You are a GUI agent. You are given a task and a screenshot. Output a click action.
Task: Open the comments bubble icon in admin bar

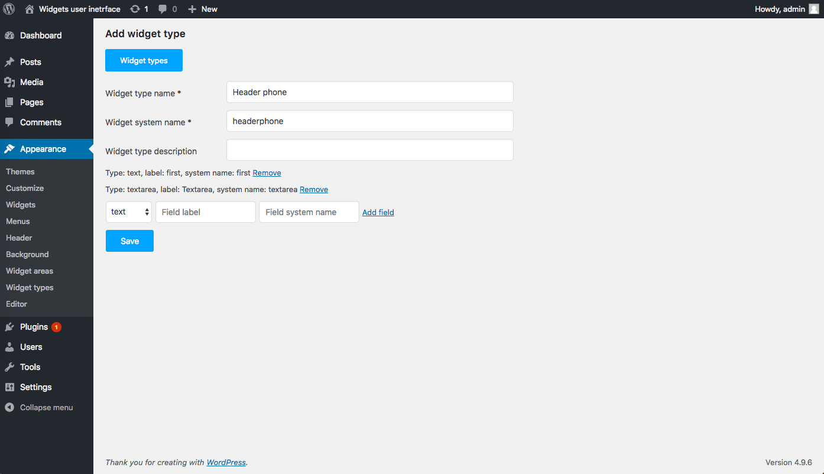163,9
